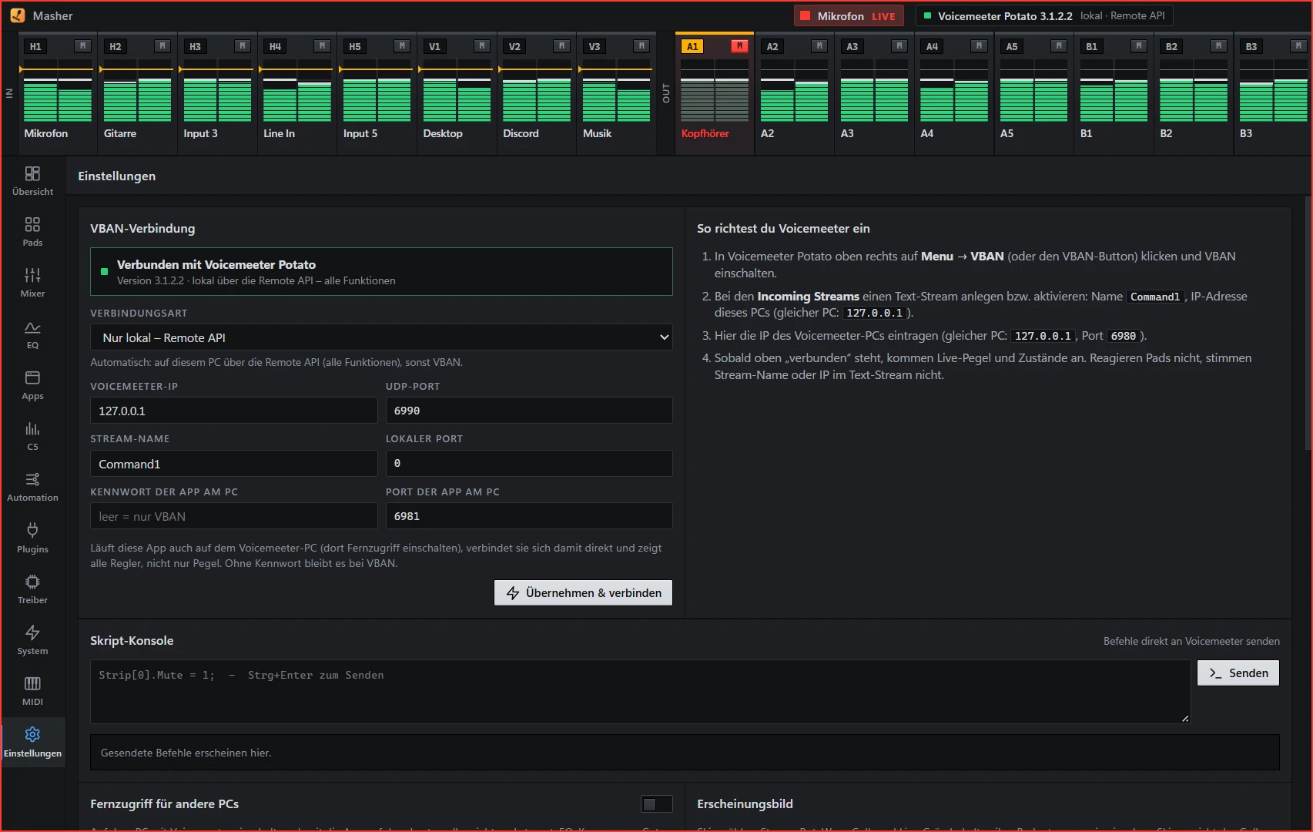Select the H1 strip label
Image resolution: width=1313 pixels, height=832 pixels.
(35, 46)
